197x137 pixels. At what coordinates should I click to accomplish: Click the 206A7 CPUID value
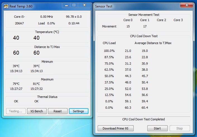pyautogui.click(x=19, y=23)
